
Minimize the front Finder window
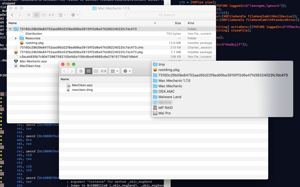[68, 64]
